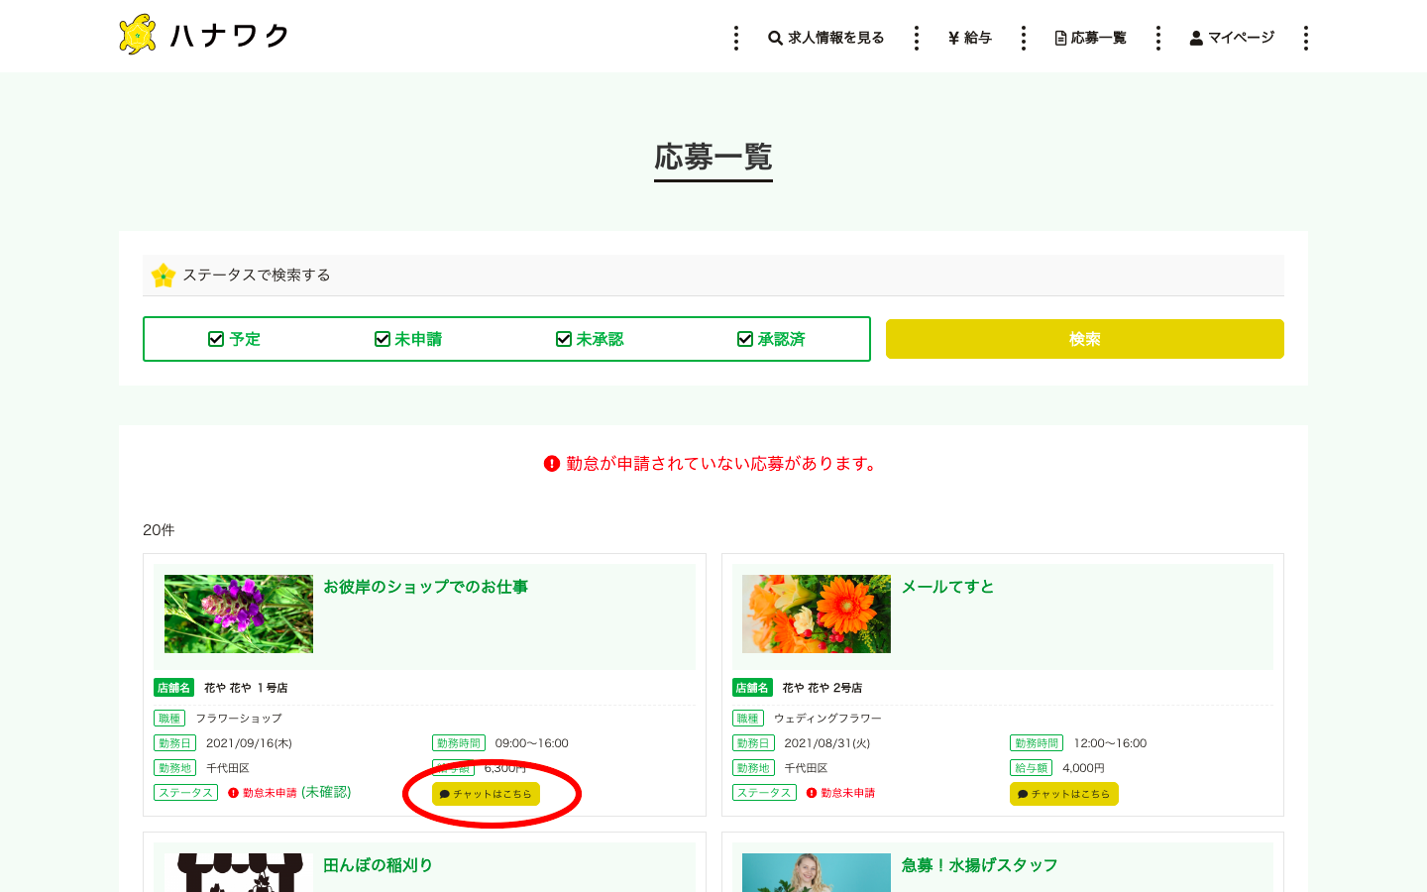Click the yen icon next to 給与
Screen dimensions: 1427x892
[953, 38]
